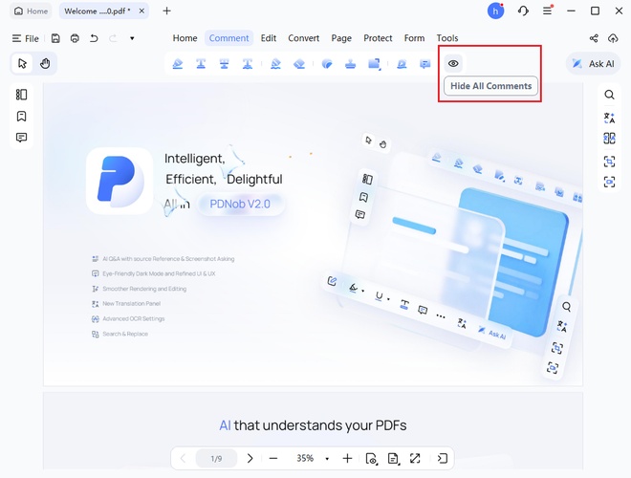Open the 35% zoom level dropdown

click(x=327, y=459)
